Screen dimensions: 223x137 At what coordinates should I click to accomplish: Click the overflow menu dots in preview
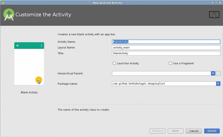point(41,45)
